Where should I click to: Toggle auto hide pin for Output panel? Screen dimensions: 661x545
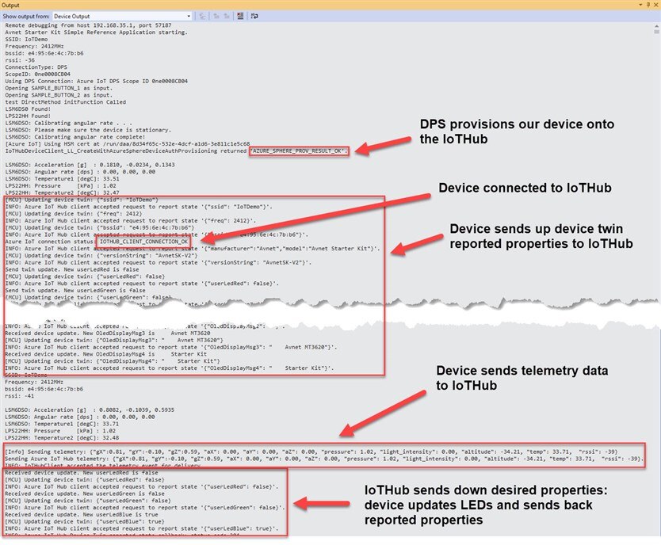point(648,5)
